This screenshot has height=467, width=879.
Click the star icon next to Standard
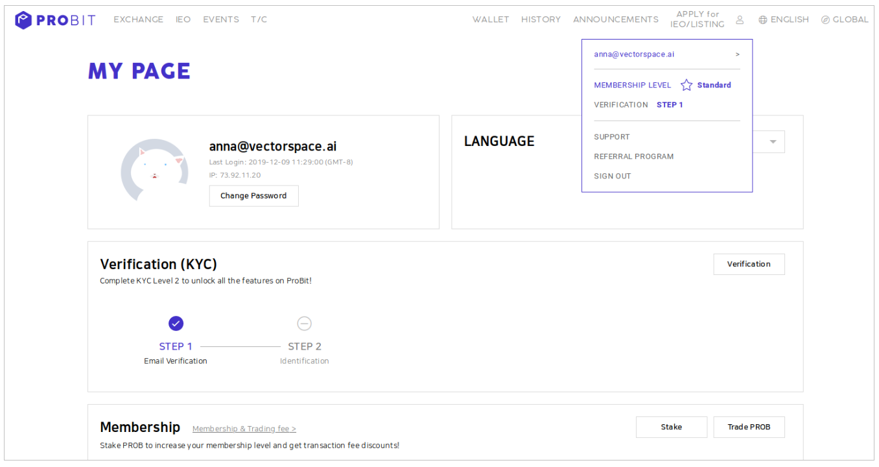686,85
